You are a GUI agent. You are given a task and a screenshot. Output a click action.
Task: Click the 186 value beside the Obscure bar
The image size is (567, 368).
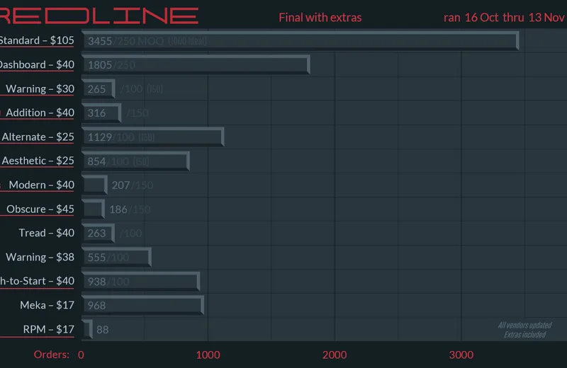tap(118, 209)
